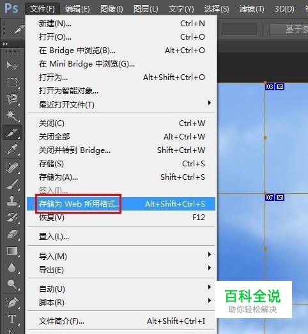Choose 置入(L)... menu entry
This screenshot has width=308, height=334.
121,237
